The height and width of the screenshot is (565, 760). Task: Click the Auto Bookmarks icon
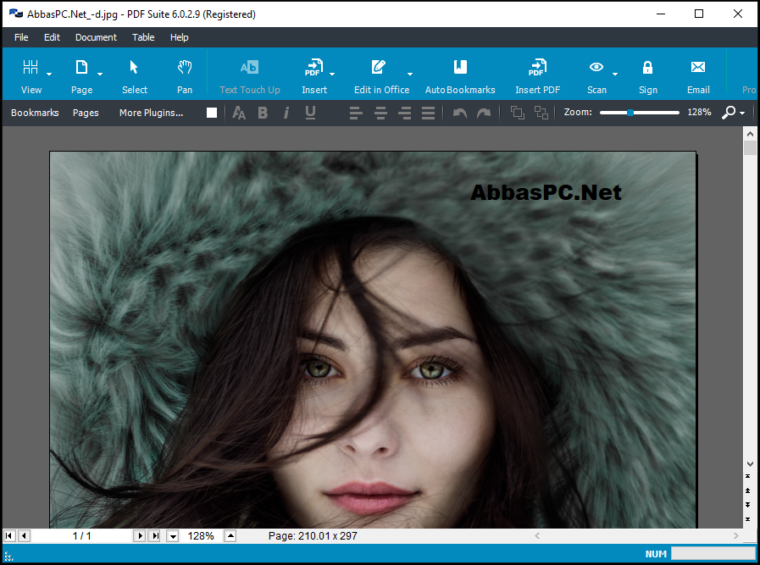(460, 67)
